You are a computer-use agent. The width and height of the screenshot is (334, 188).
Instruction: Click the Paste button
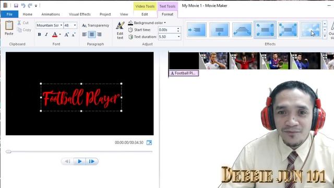tap(9, 28)
